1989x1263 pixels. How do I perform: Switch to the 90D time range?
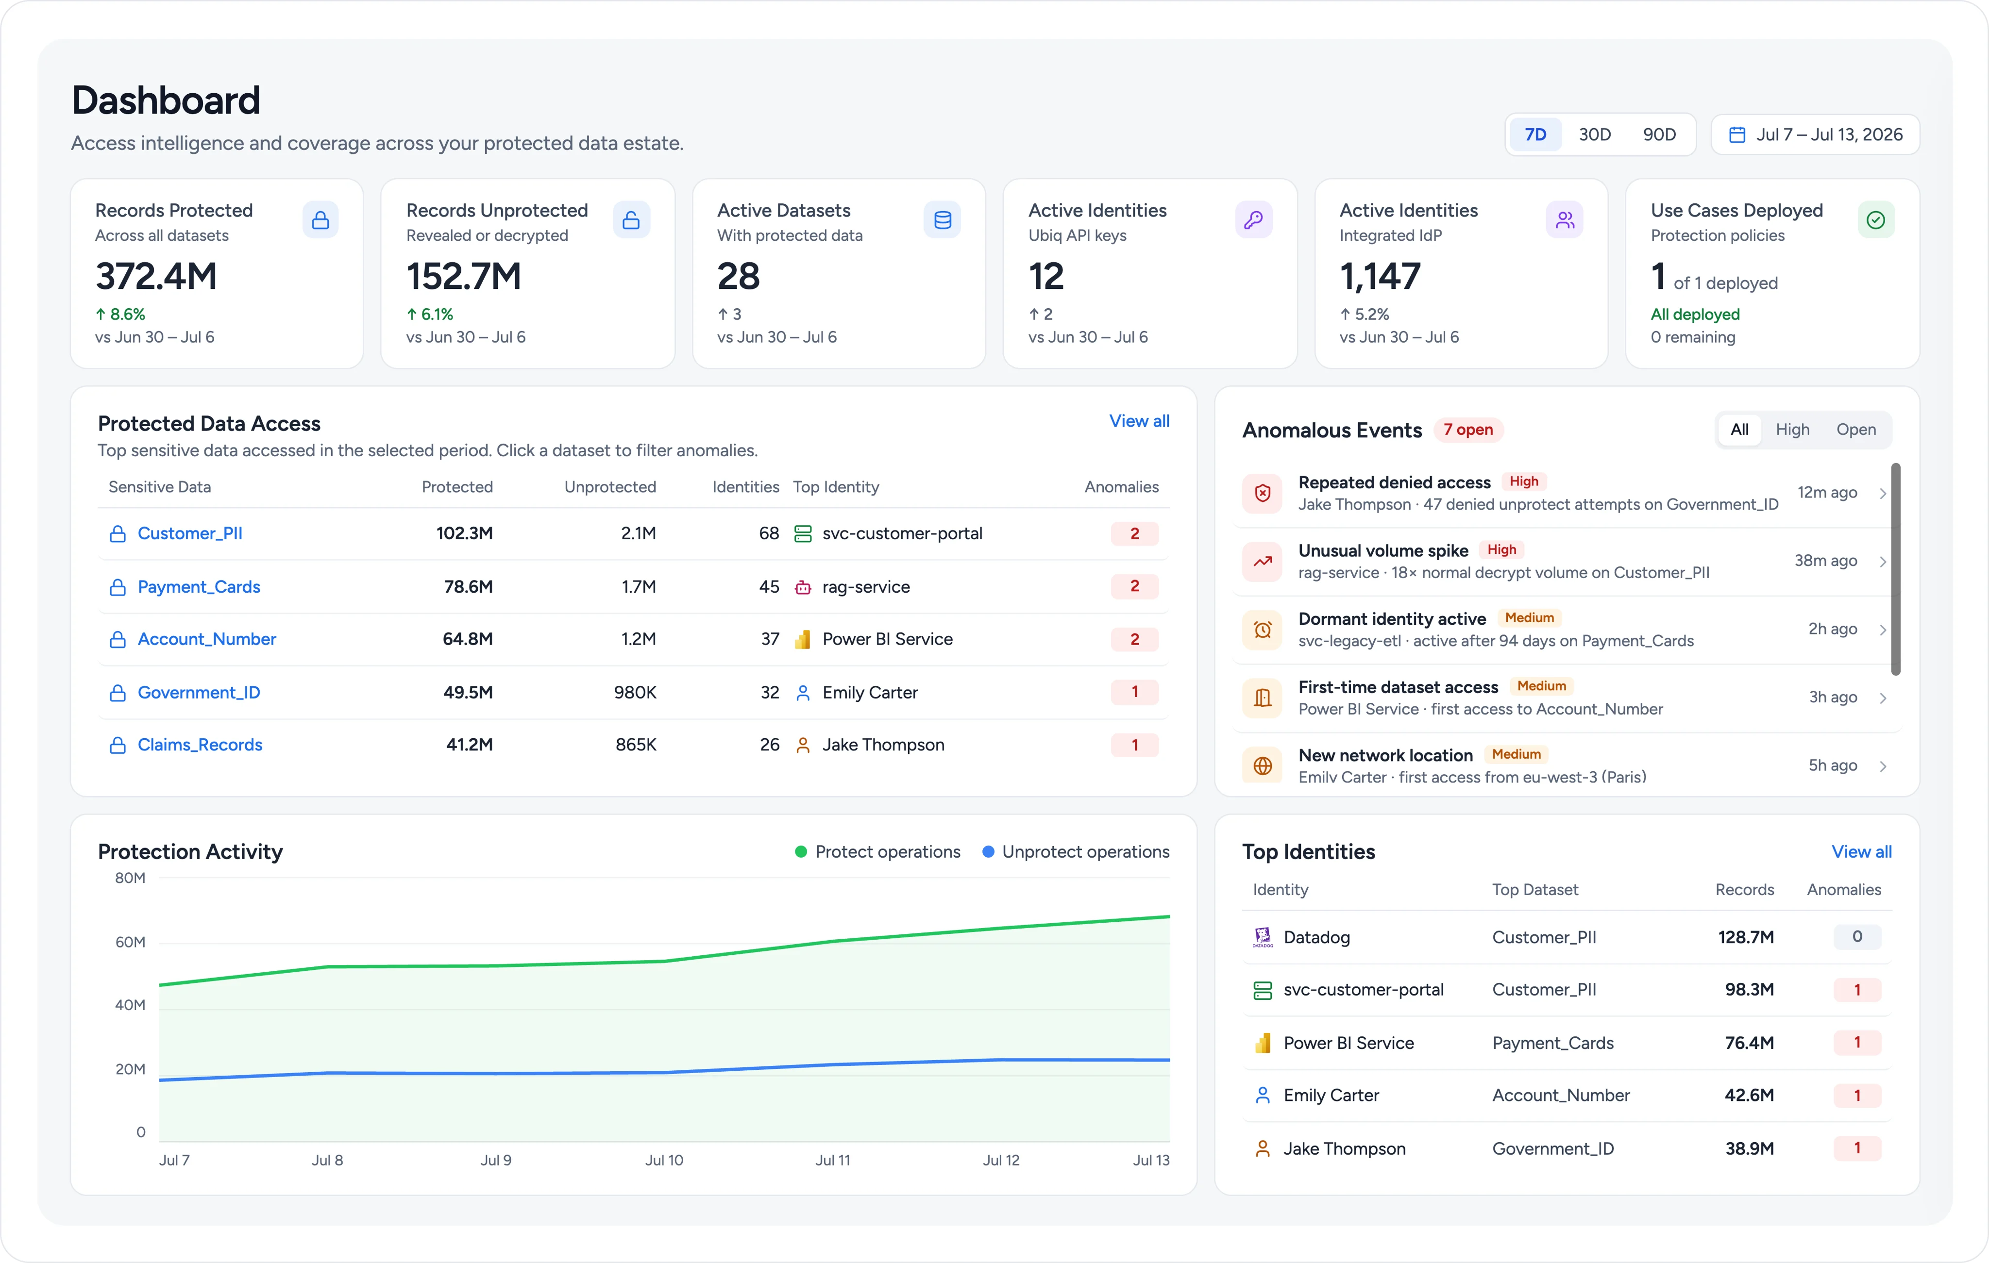click(1659, 134)
